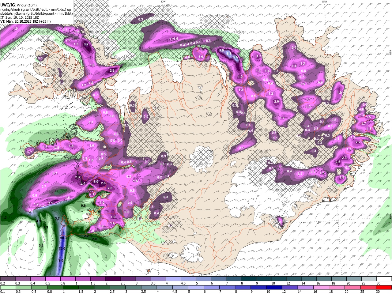This screenshot has width=392, height=294.
Task: Click the '0.1' label in the legend
Action: [3, 292]
